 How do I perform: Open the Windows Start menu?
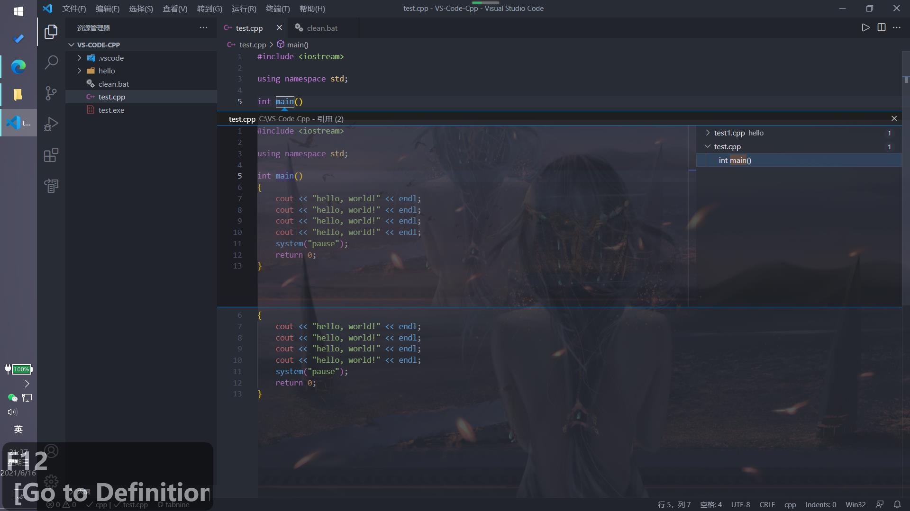(x=18, y=11)
